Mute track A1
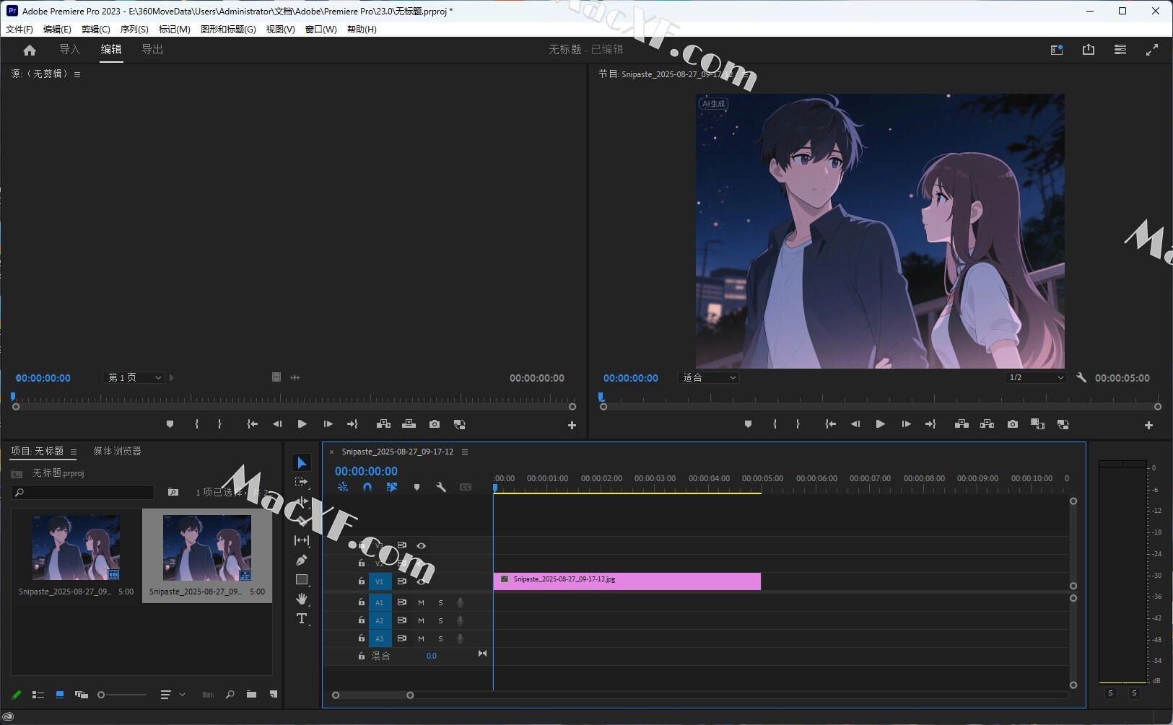The image size is (1173, 725). [x=421, y=602]
